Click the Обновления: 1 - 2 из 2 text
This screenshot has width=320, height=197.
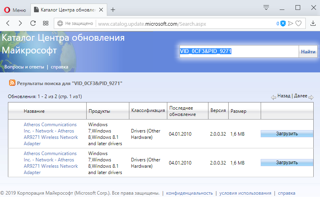tap(45, 97)
